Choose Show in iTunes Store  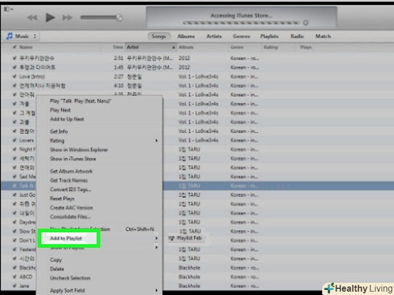(x=73, y=159)
